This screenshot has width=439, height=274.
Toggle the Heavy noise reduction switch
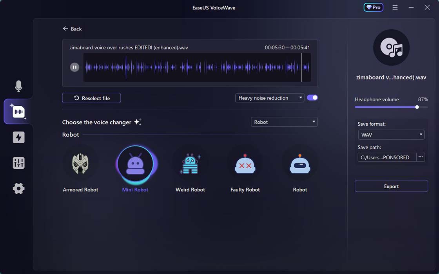[312, 97]
